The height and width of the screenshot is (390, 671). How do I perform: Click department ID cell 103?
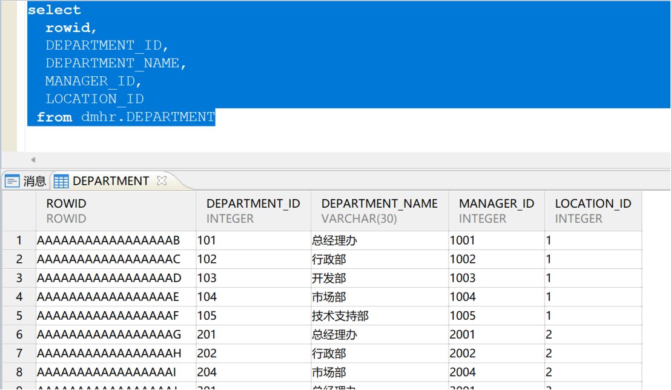coord(253,278)
